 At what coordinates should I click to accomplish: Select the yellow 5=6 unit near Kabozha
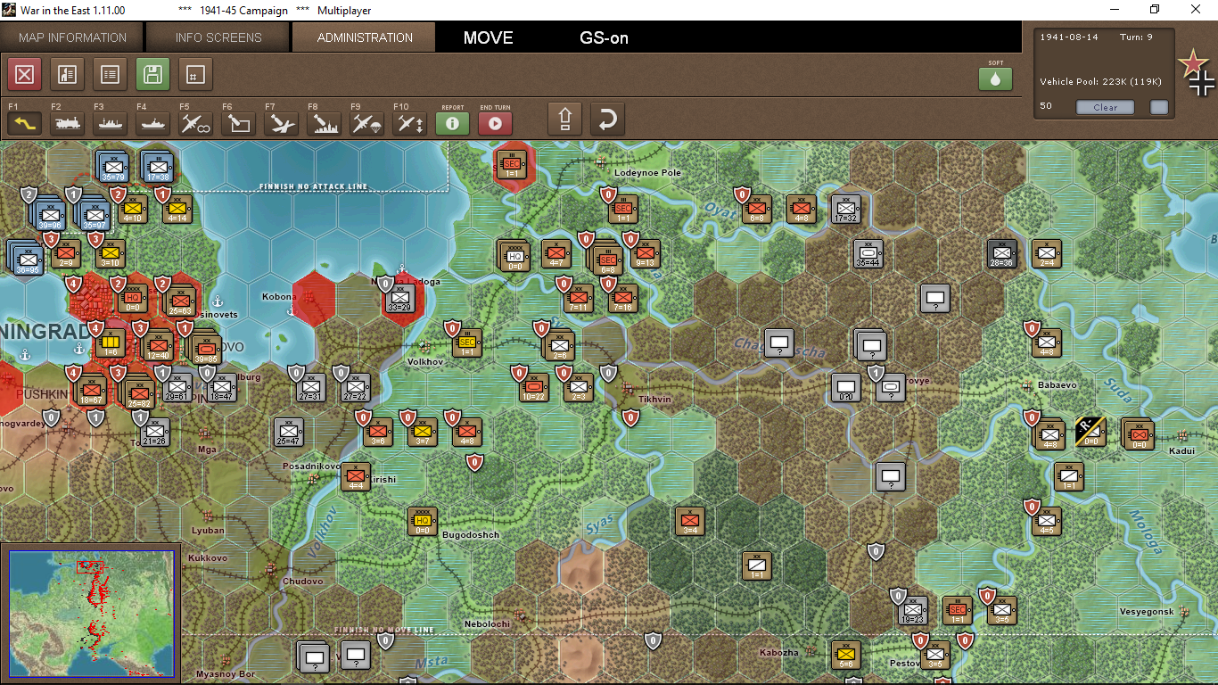click(845, 655)
